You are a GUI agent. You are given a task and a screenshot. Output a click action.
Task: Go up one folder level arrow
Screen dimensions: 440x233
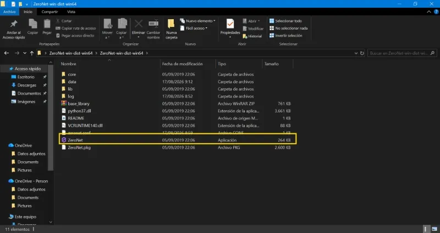pyautogui.click(x=32, y=53)
